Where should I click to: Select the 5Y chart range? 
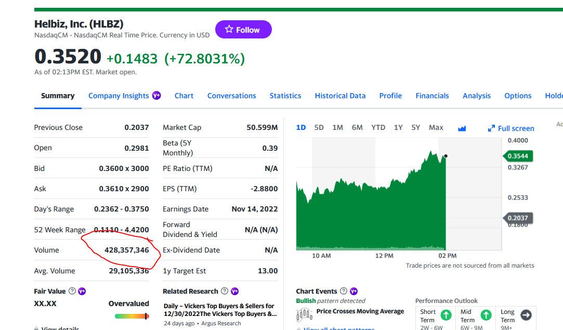click(x=416, y=127)
